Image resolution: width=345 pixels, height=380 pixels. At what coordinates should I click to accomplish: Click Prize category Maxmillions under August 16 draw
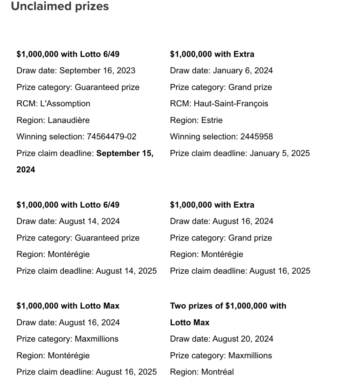pos(67,339)
